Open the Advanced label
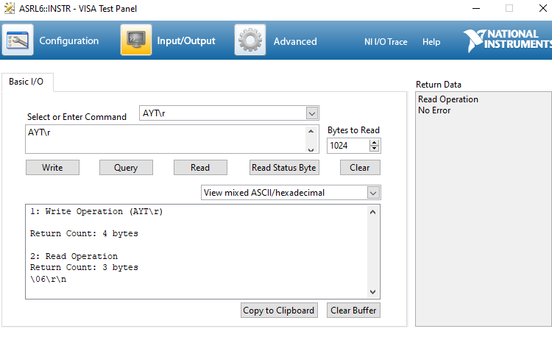Screen dimensions: 552x351 click(295, 41)
